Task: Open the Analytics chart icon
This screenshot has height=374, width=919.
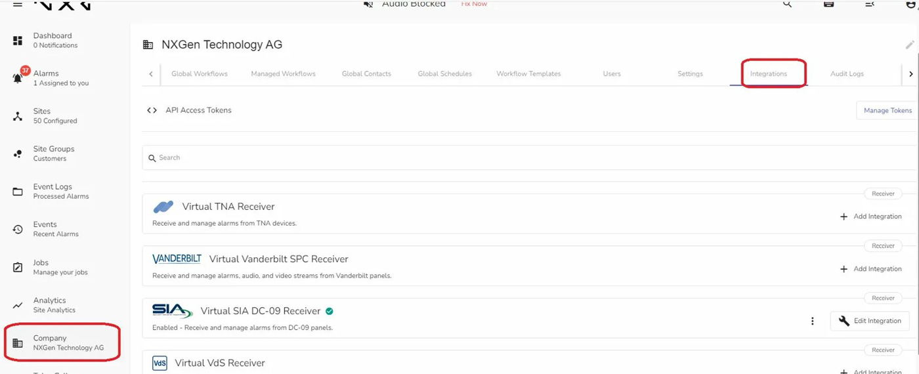Action: [x=18, y=305]
